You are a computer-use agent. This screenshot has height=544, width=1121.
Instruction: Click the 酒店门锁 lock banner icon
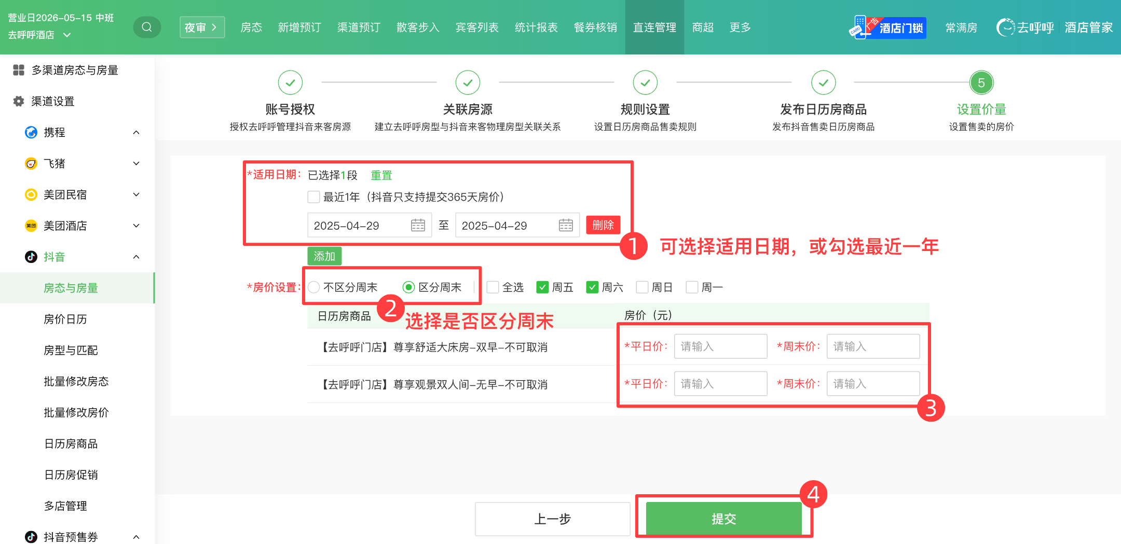(x=887, y=27)
